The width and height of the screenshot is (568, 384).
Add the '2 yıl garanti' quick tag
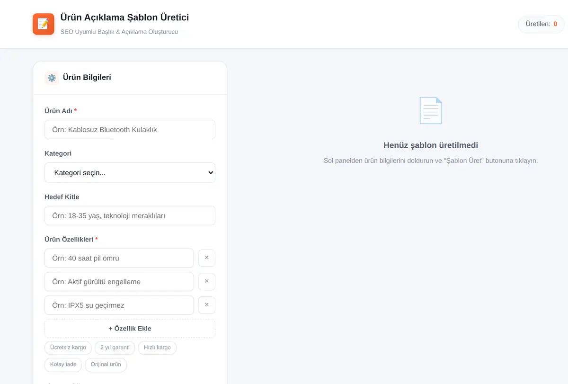tap(115, 348)
